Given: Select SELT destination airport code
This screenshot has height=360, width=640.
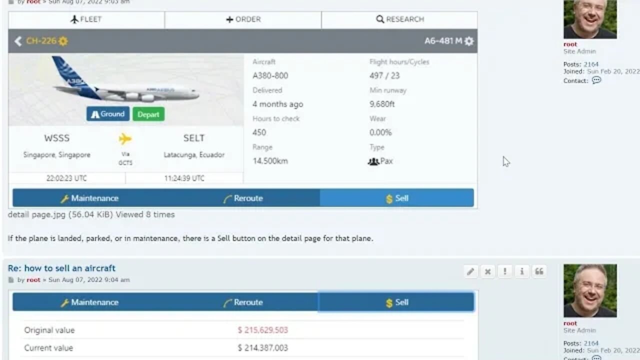Looking at the screenshot, I should click(193, 138).
